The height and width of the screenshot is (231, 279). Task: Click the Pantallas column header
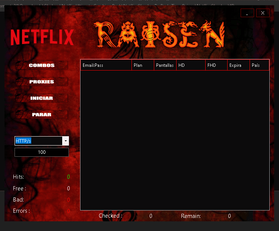[165, 65]
